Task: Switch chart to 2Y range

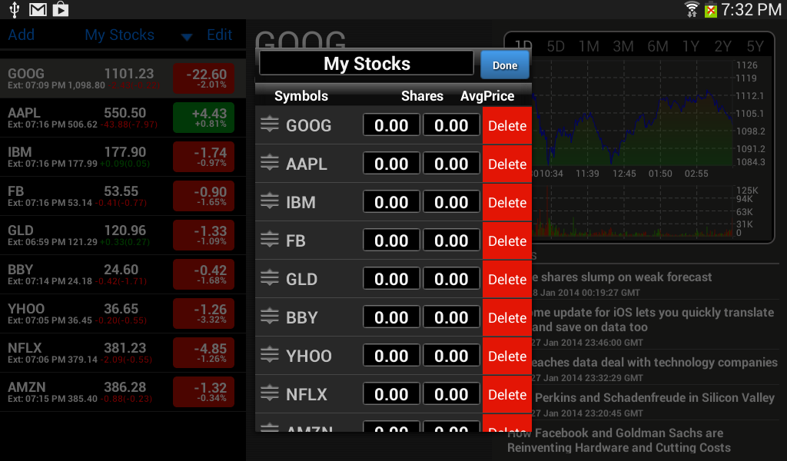Action: click(x=722, y=47)
